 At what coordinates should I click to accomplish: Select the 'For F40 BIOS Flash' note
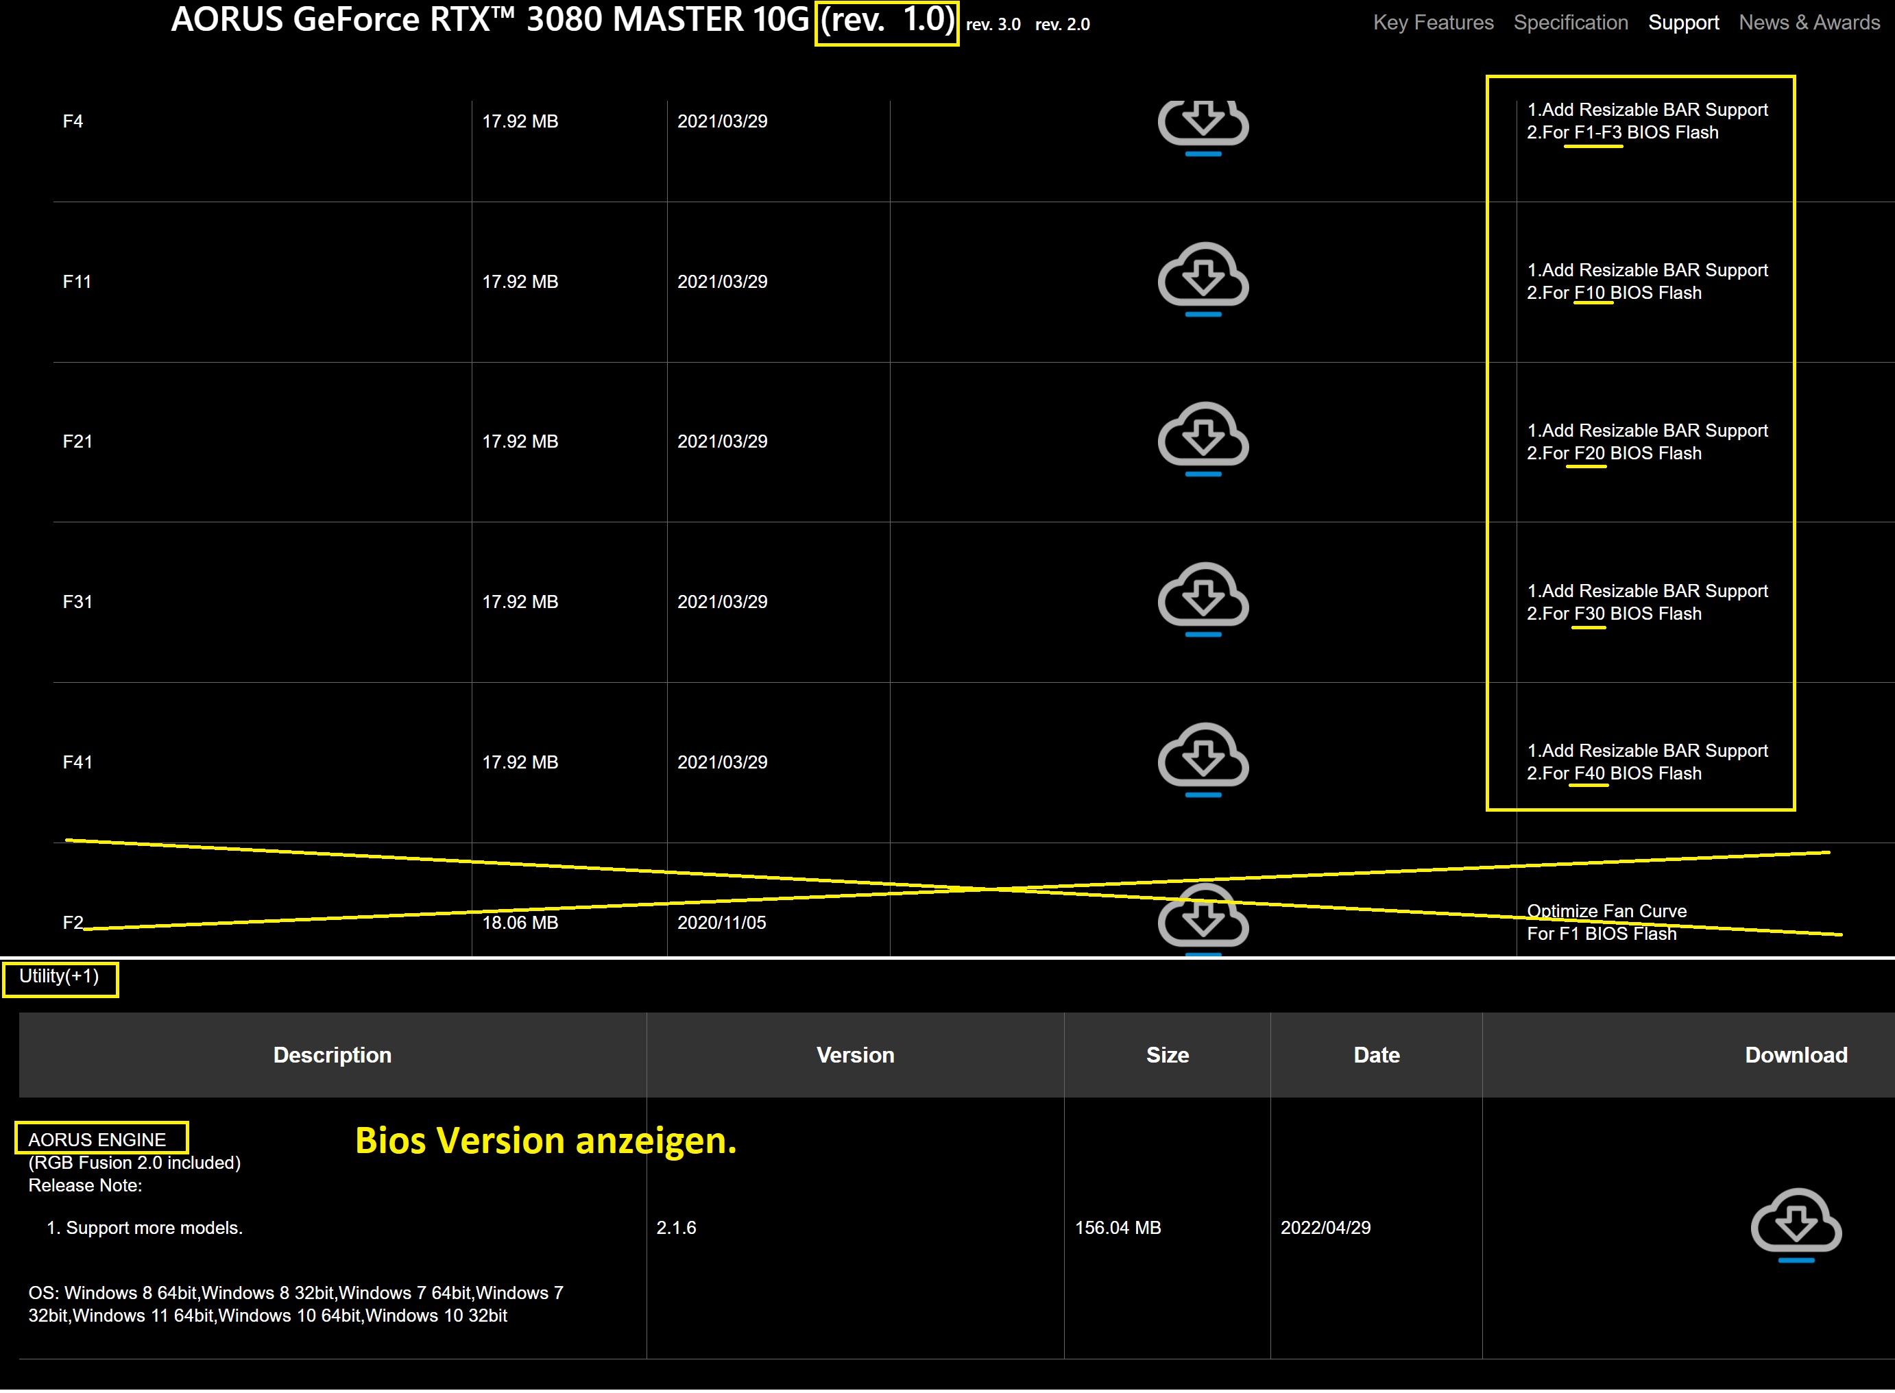pos(1613,773)
